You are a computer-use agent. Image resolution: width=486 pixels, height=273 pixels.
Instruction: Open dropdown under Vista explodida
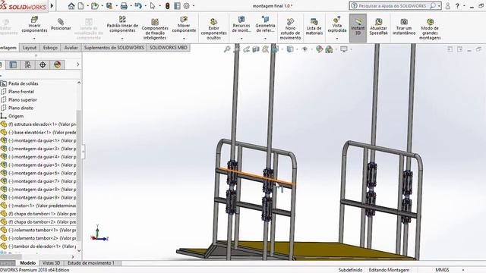click(x=337, y=39)
